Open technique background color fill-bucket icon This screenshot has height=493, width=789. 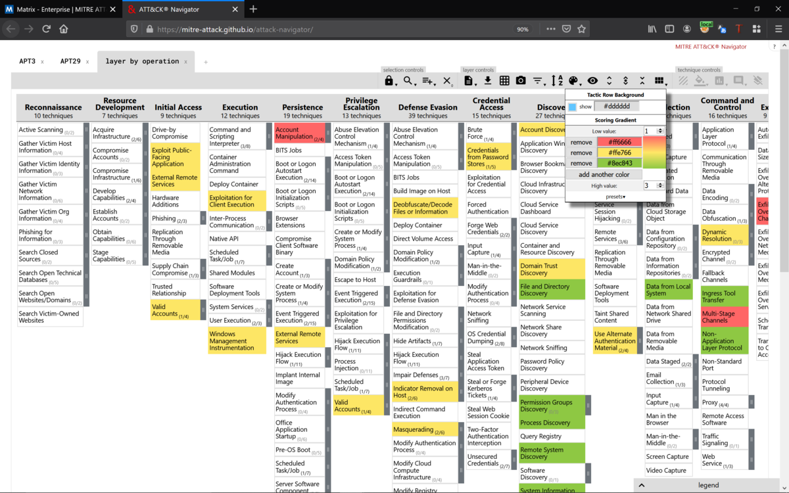702,81
